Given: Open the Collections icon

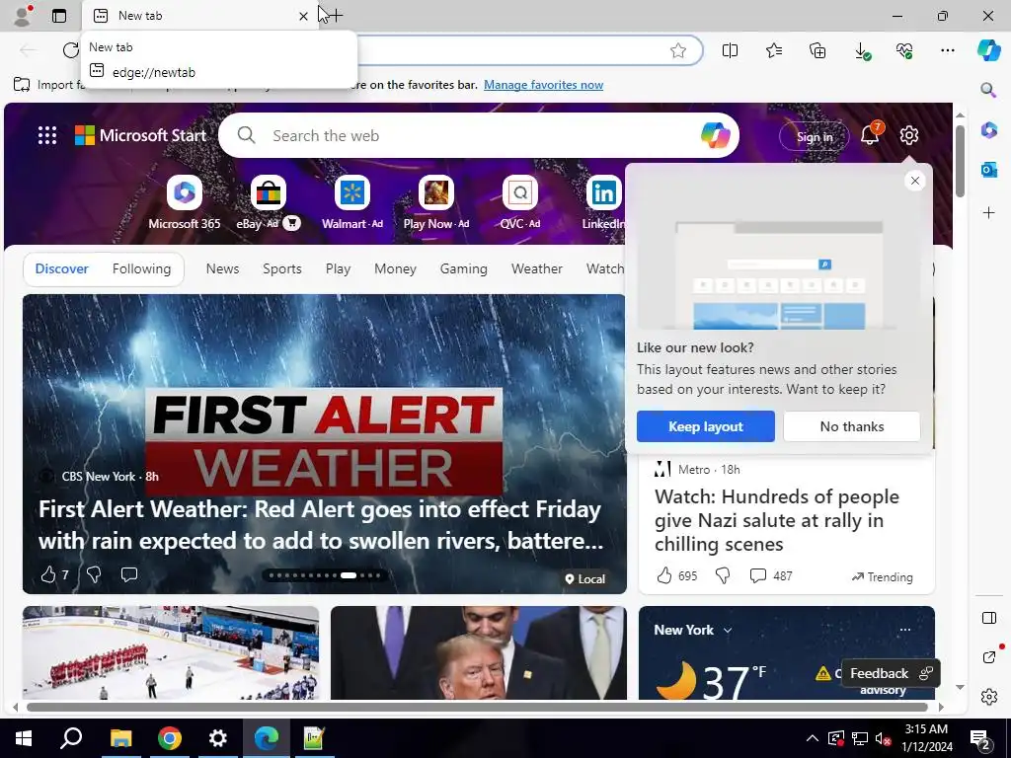Looking at the screenshot, I should click(817, 50).
